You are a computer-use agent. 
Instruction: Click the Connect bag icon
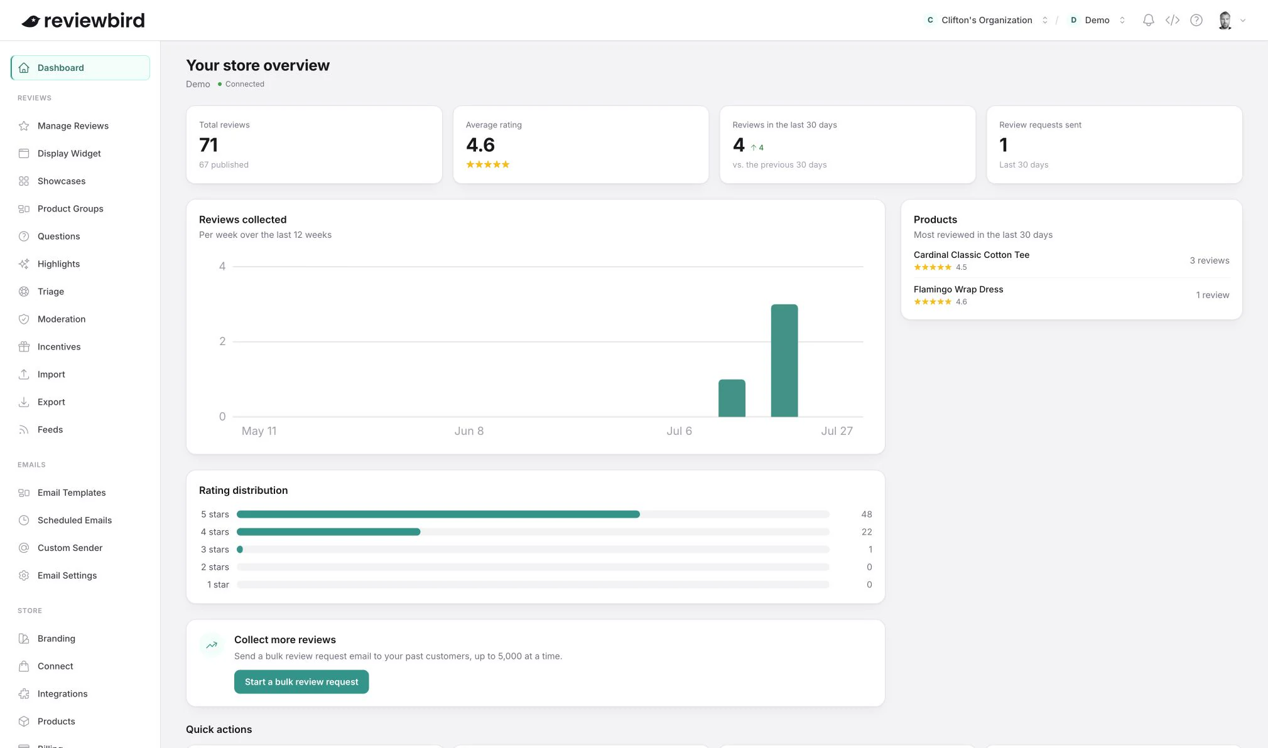click(x=24, y=666)
